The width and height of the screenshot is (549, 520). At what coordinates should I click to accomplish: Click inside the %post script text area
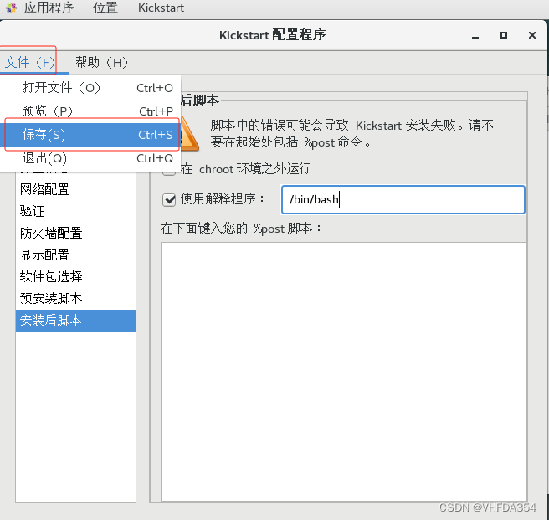tap(343, 372)
